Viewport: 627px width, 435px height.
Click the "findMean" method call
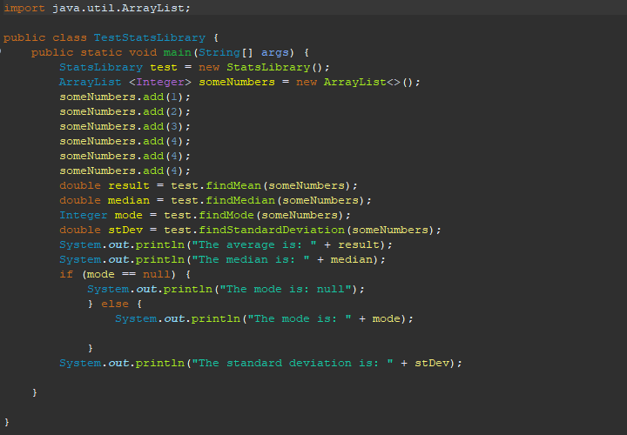tap(233, 185)
